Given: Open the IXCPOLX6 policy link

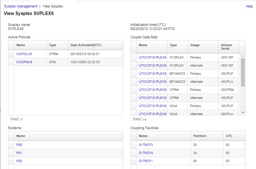Looking at the screenshot, I should click(24, 54).
